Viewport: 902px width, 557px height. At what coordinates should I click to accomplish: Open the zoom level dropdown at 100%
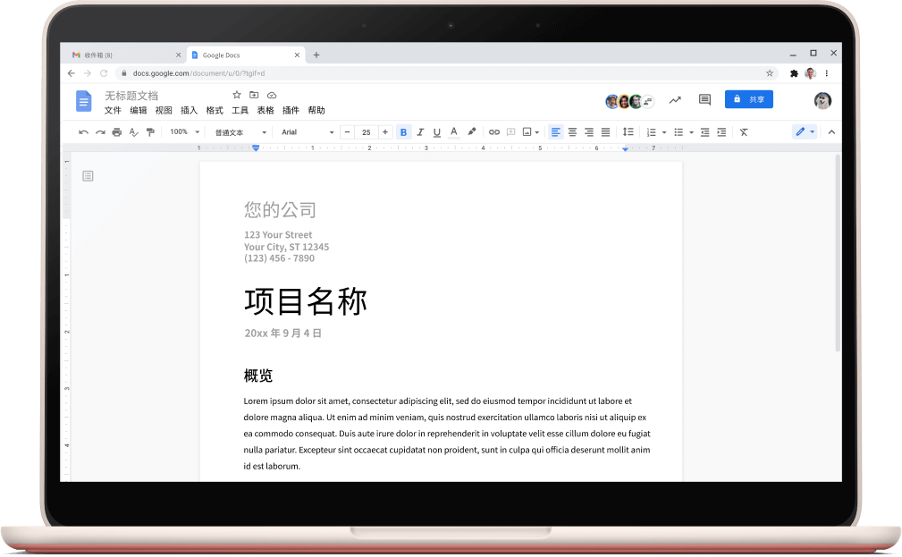click(x=182, y=131)
